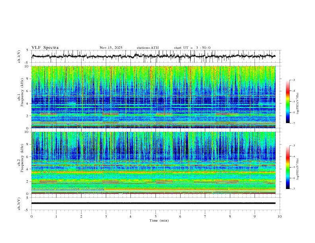This screenshot has height=243, width=315.
Task: Click inside the ch.2 spectrogram panel
Action: point(154,163)
